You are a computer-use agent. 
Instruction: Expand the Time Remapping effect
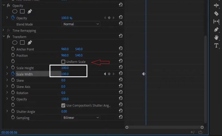click(3, 30)
